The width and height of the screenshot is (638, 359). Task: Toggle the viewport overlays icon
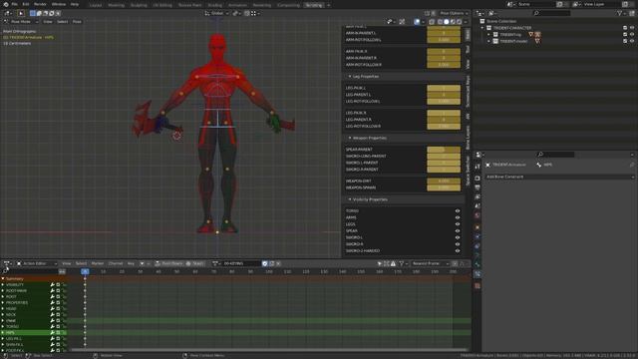tap(417, 22)
